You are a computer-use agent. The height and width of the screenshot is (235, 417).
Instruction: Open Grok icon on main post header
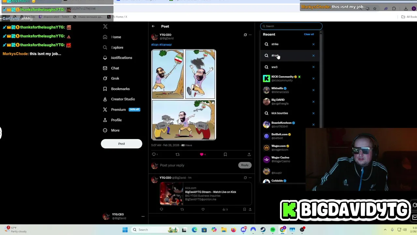245,35
